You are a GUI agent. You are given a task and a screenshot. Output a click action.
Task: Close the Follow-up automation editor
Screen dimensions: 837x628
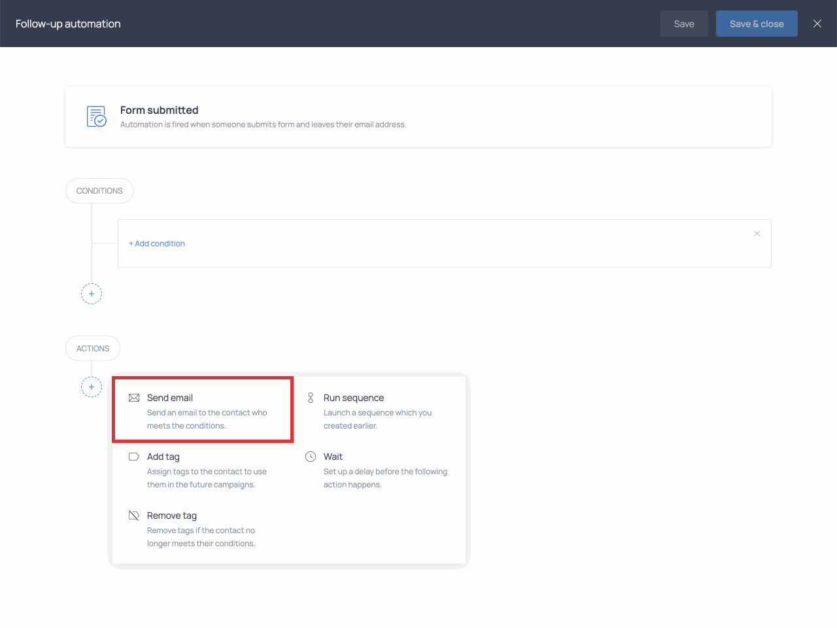(x=817, y=23)
